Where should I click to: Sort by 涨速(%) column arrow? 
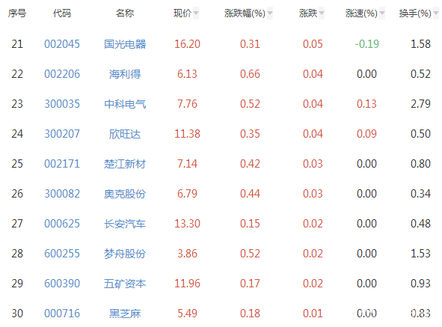tap(382, 13)
